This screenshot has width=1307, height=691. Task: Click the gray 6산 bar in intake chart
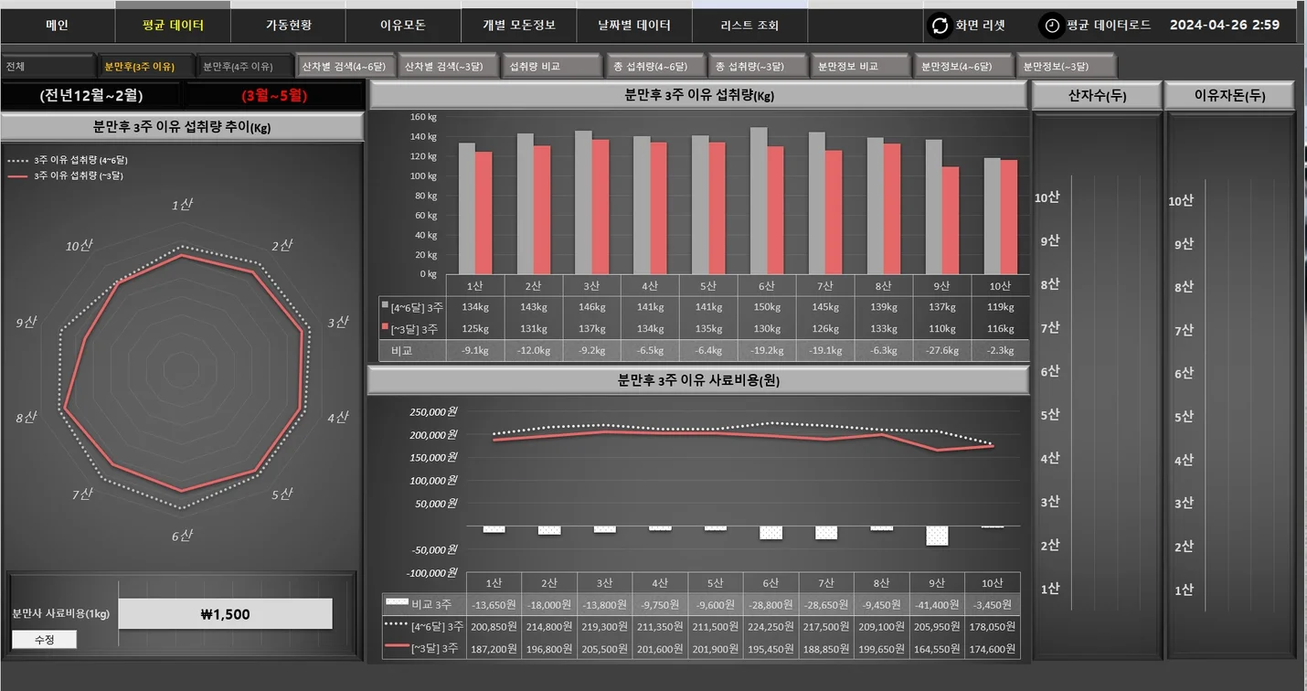coord(758,200)
